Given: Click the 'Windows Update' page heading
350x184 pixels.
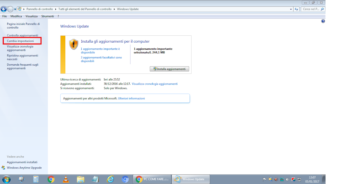Looking at the screenshot, I should [x=74, y=26].
